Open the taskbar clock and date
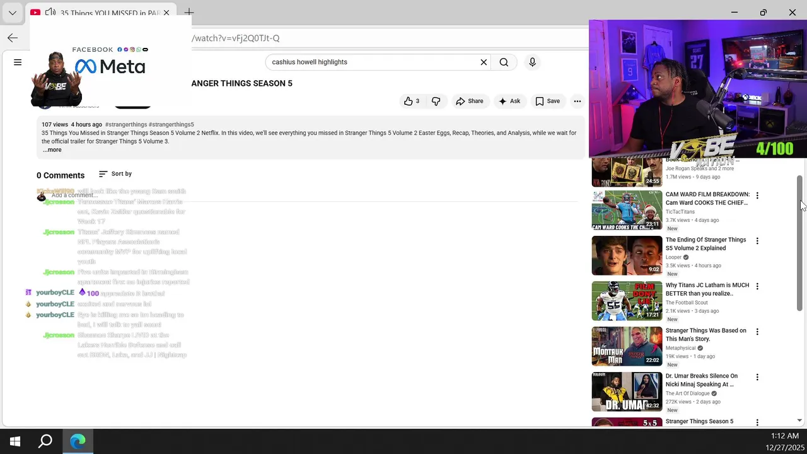Screen dimensions: 807x454 click(785, 441)
